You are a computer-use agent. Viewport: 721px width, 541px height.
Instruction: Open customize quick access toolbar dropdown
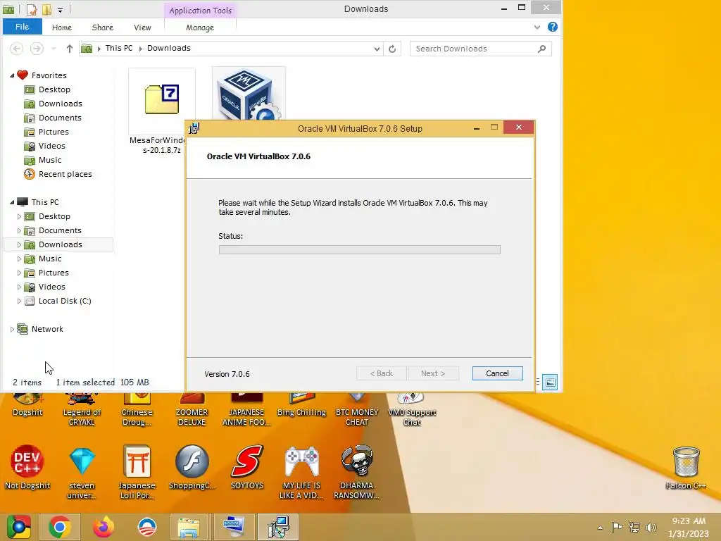point(61,10)
